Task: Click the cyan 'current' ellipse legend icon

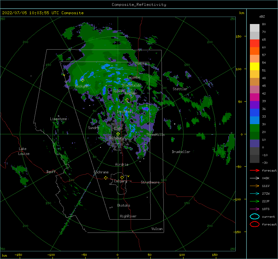Action: point(255,217)
